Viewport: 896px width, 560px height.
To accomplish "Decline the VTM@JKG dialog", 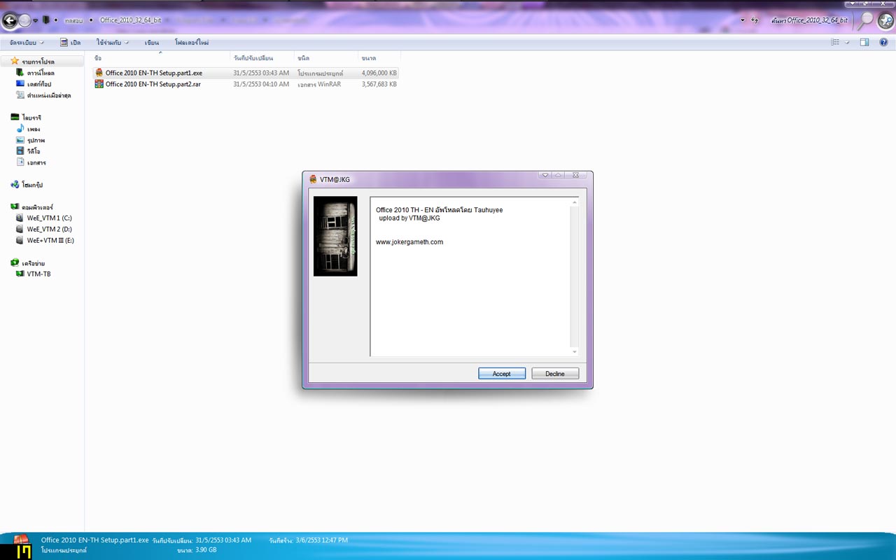I will (x=555, y=374).
